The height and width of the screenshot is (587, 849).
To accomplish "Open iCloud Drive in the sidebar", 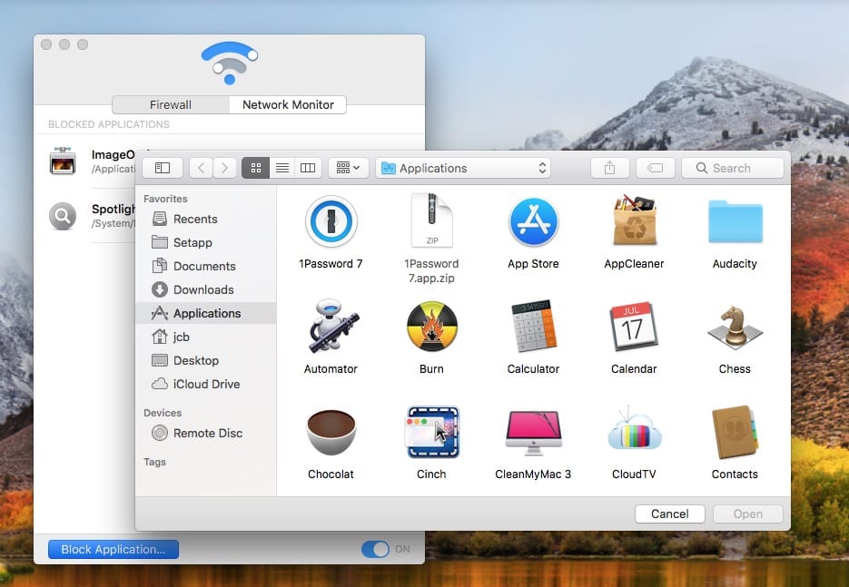I will pos(206,384).
